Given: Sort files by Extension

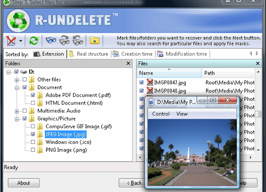Looking at the screenshot, I should tap(49, 54).
